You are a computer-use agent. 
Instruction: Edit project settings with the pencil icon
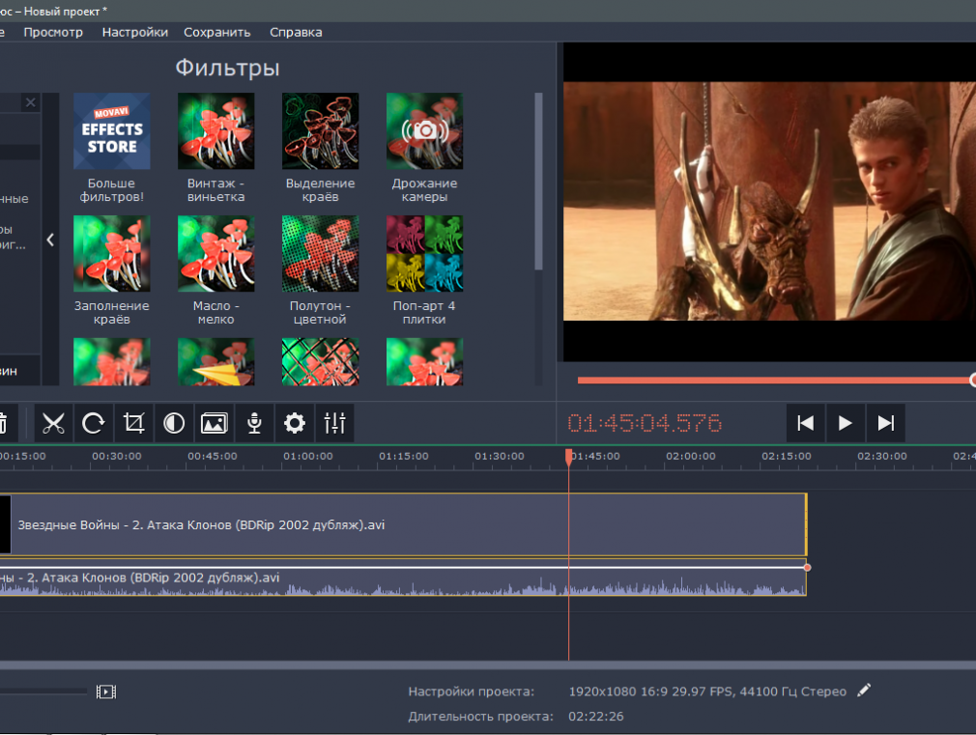point(864,691)
